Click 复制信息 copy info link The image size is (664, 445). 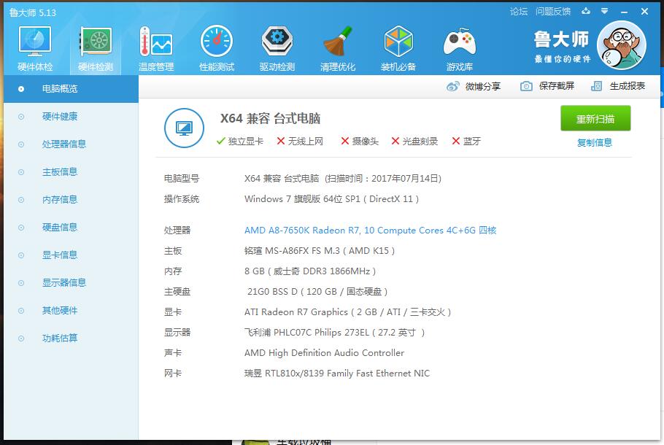[x=595, y=143]
